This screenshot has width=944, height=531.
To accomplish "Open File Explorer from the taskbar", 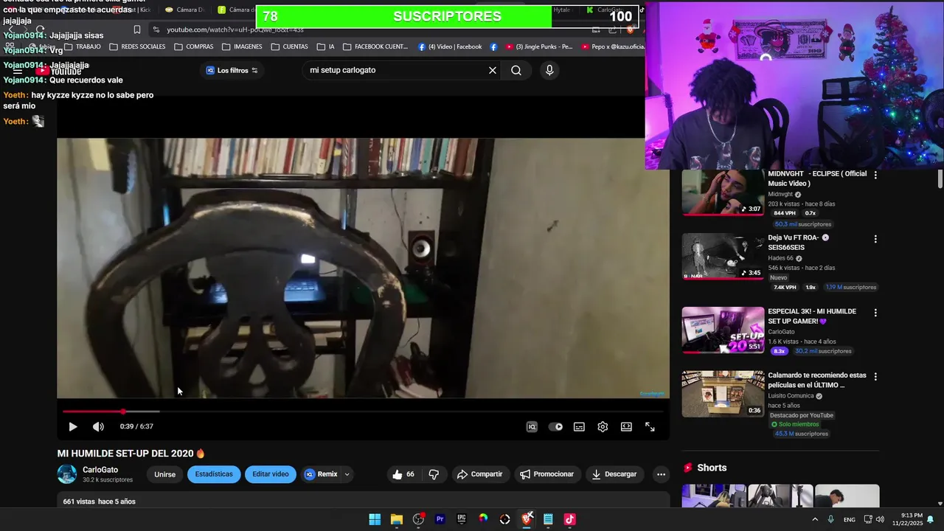I will tap(396, 519).
